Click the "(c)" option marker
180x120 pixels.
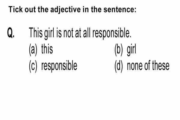coord(33,66)
